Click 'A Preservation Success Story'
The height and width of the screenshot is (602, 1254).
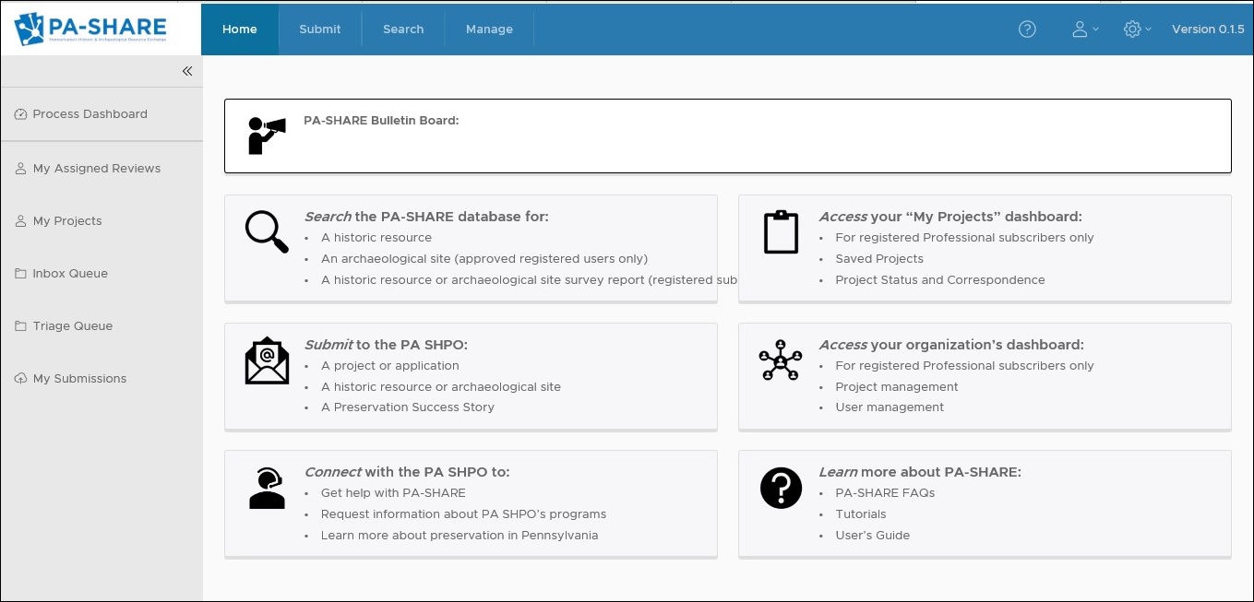(408, 407)
